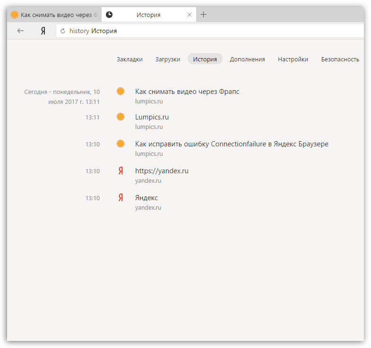The image size is (371, 348).
Task: Click the 13:11 time beside Lumpics.ru
Action: [x=93, y=118]
